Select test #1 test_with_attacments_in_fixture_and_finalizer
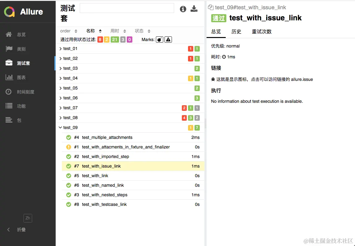 click(x=133, y=147)
